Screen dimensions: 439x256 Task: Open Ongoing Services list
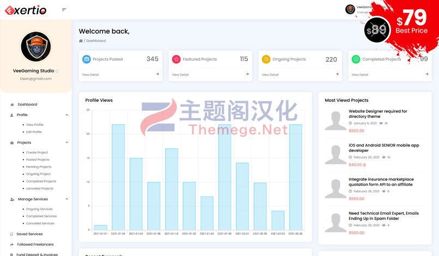(x=39, y=209)
